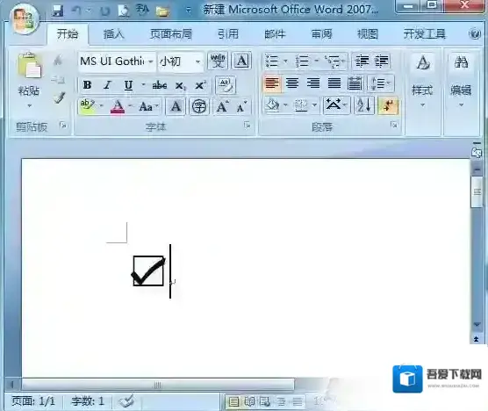Viewport: 488px width, 411px height.
Task: Open print preview from quick access toolbar
Action: [x=124, y=11]
